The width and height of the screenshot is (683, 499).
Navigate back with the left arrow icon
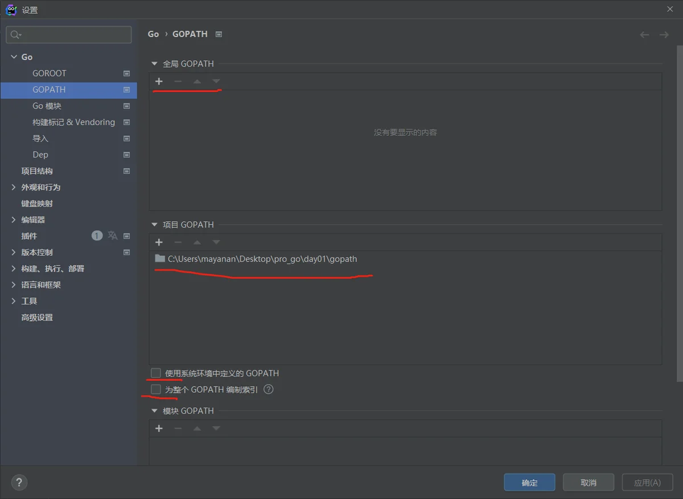pyautogui.click(x=644, y=35)
